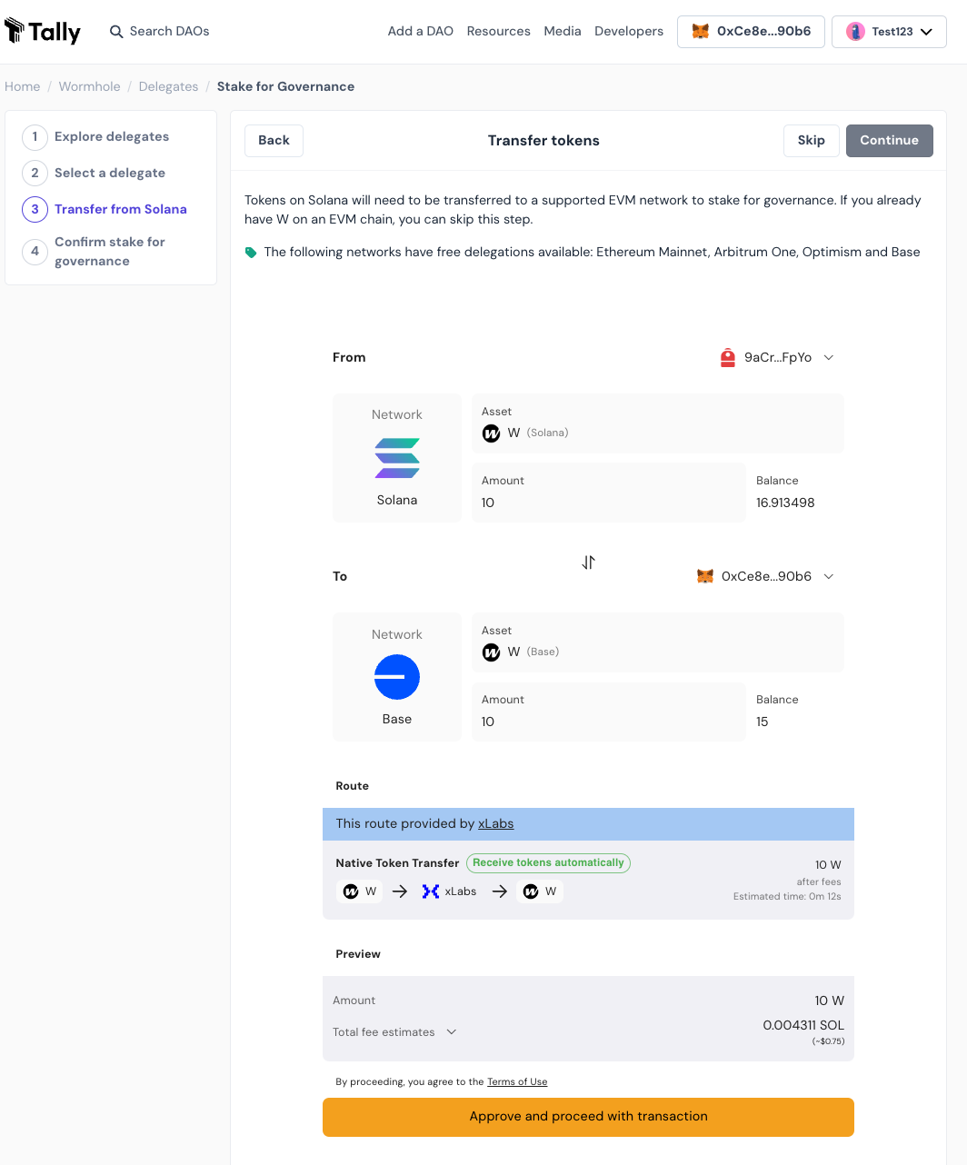Viewport: 967px width, 1165px height.
Task: Click the Tally logo
Action: (x=43, y=31)
